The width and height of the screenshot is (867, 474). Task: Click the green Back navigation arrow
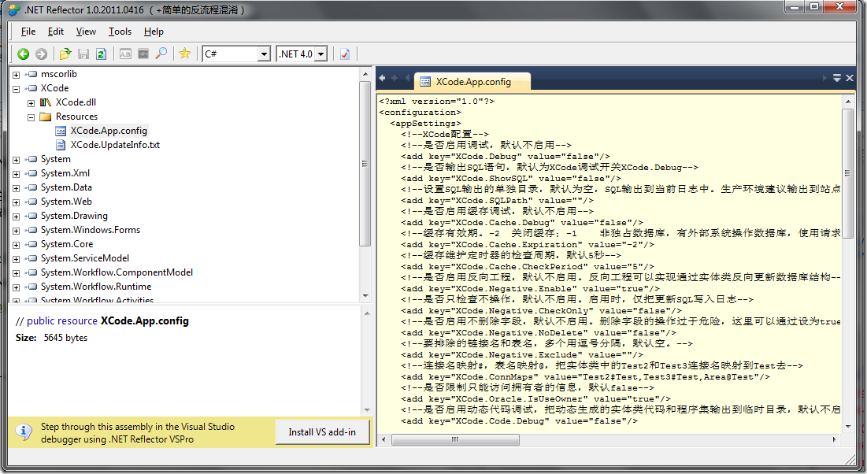[x=23, y=54]
